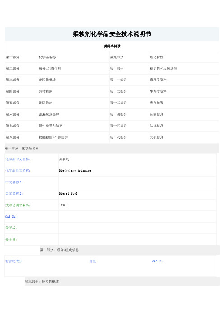Image resolution: width=224 pixels, height=317 pixels.
Task: Click the 含量 column header
Action: click(93, 261)
